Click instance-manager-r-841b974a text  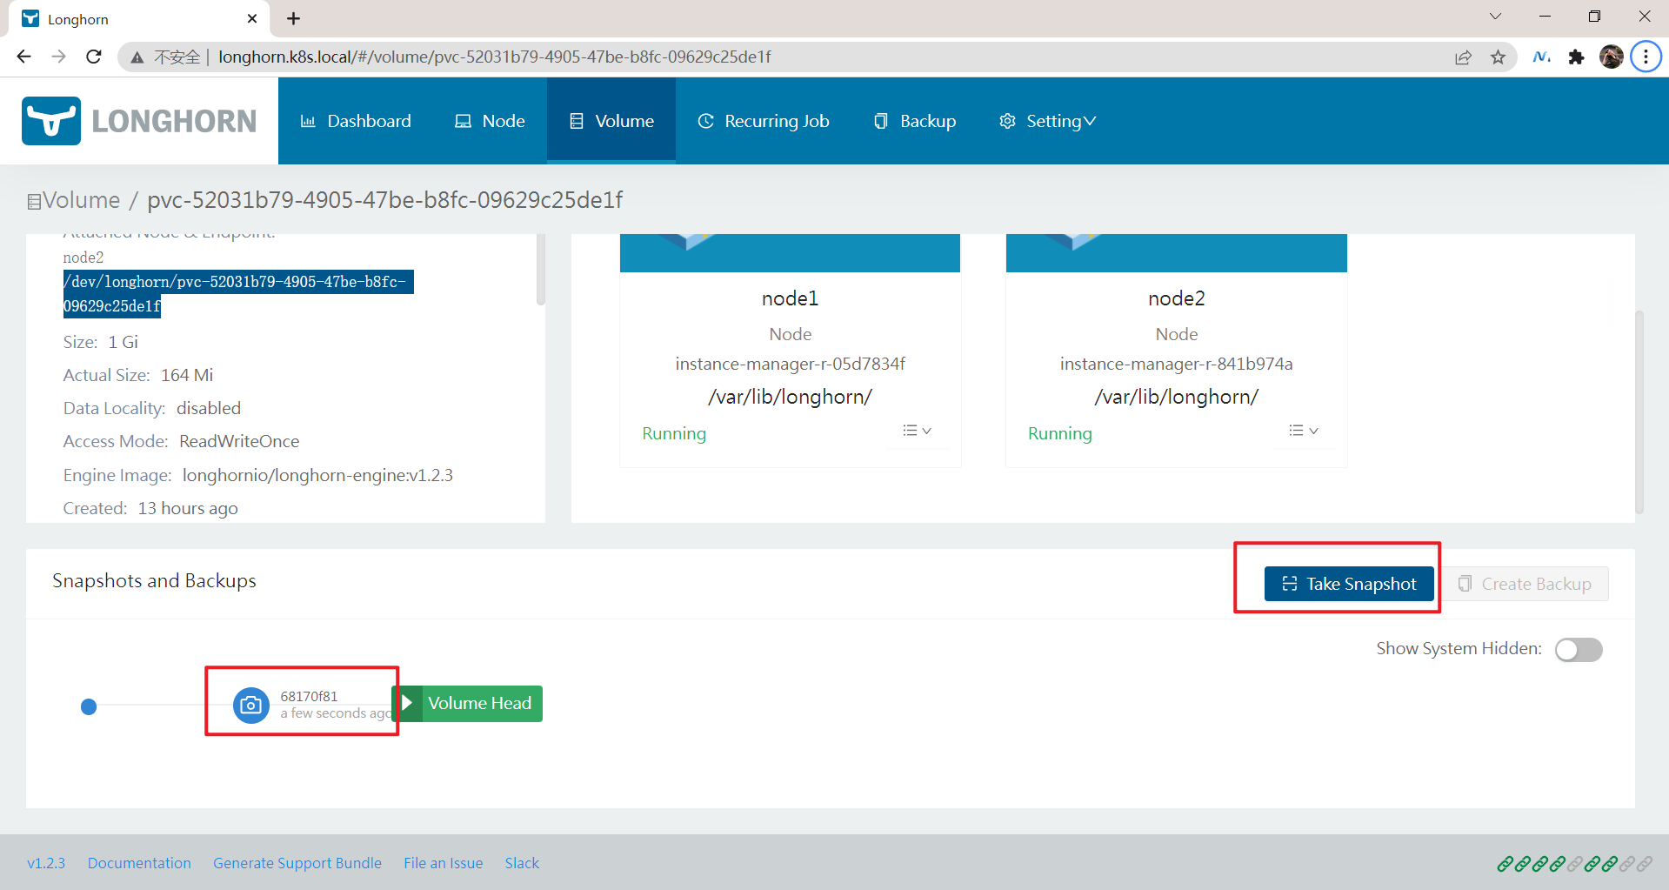(x=1176, y=364)
